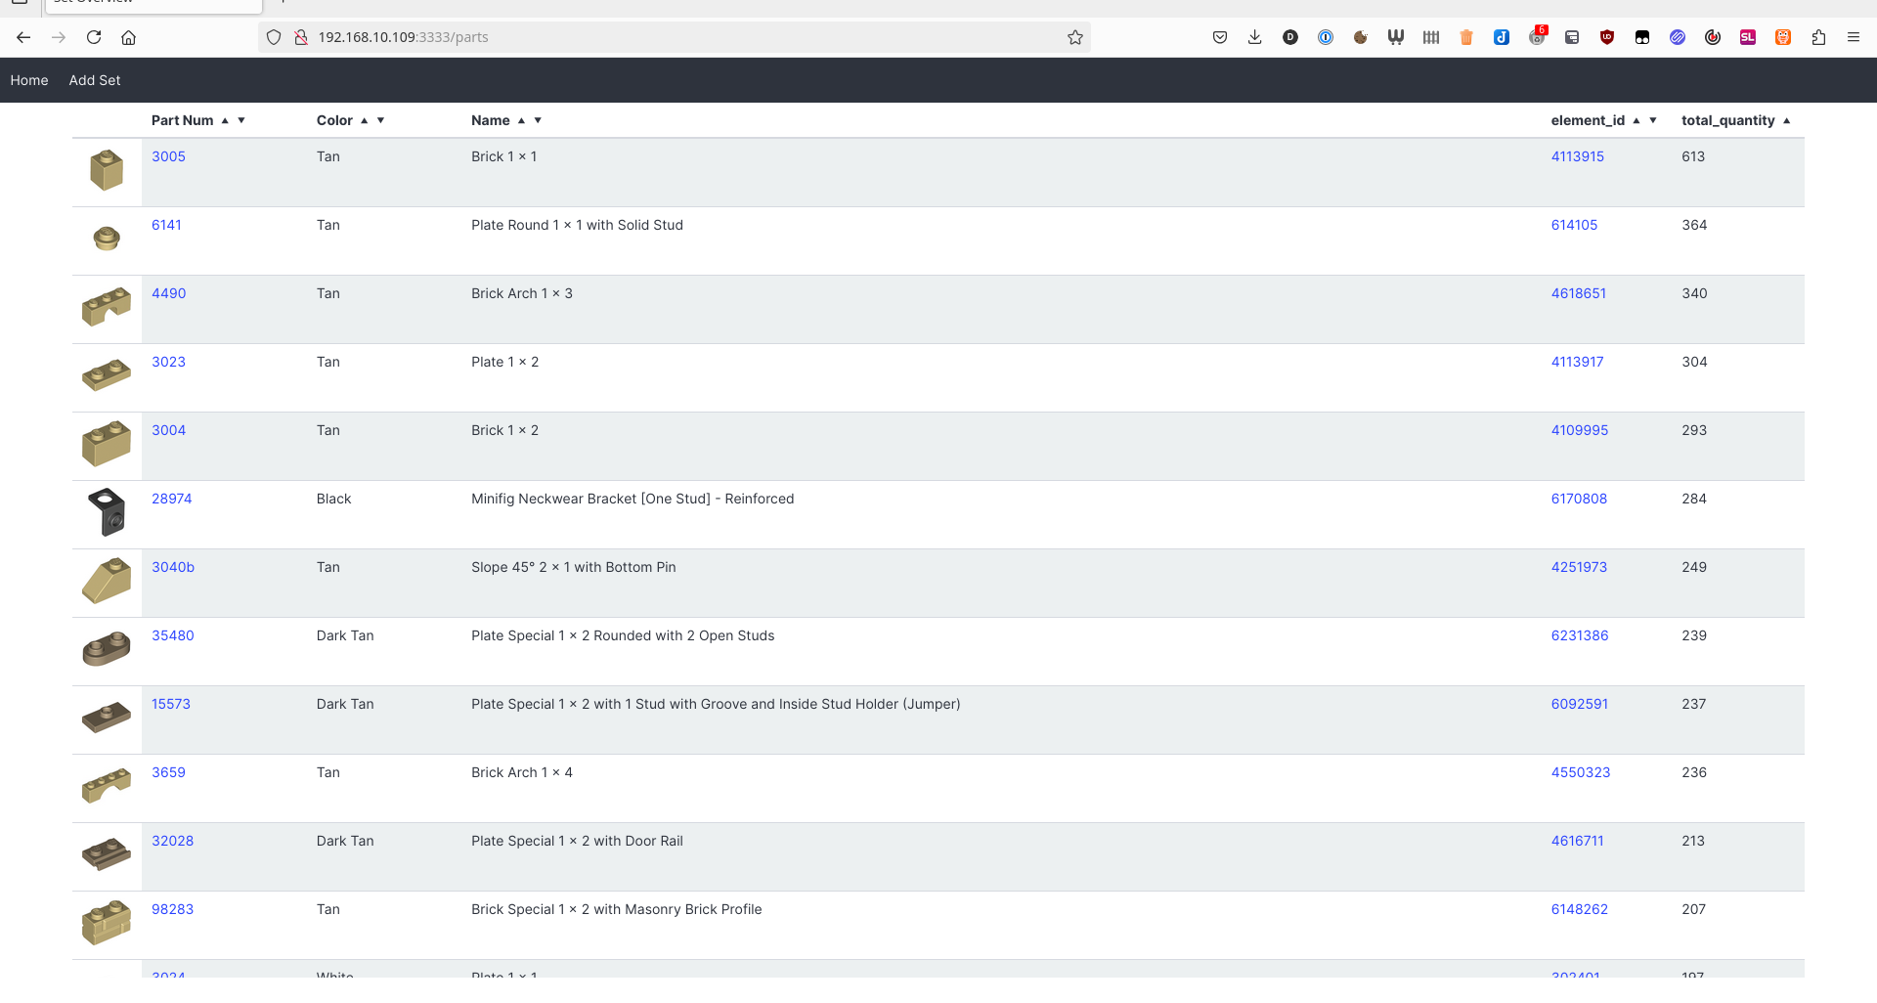Bookmark this page with the star

point(1075,37)
